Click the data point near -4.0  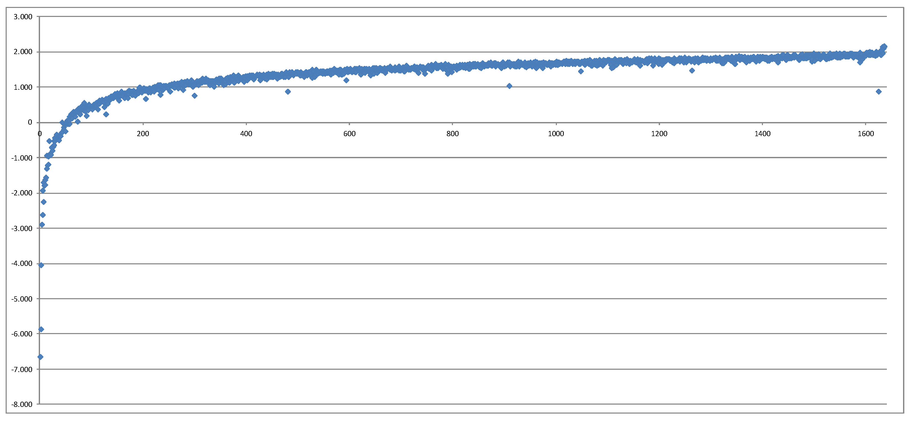pyautogui.click(x=41, y=265)
